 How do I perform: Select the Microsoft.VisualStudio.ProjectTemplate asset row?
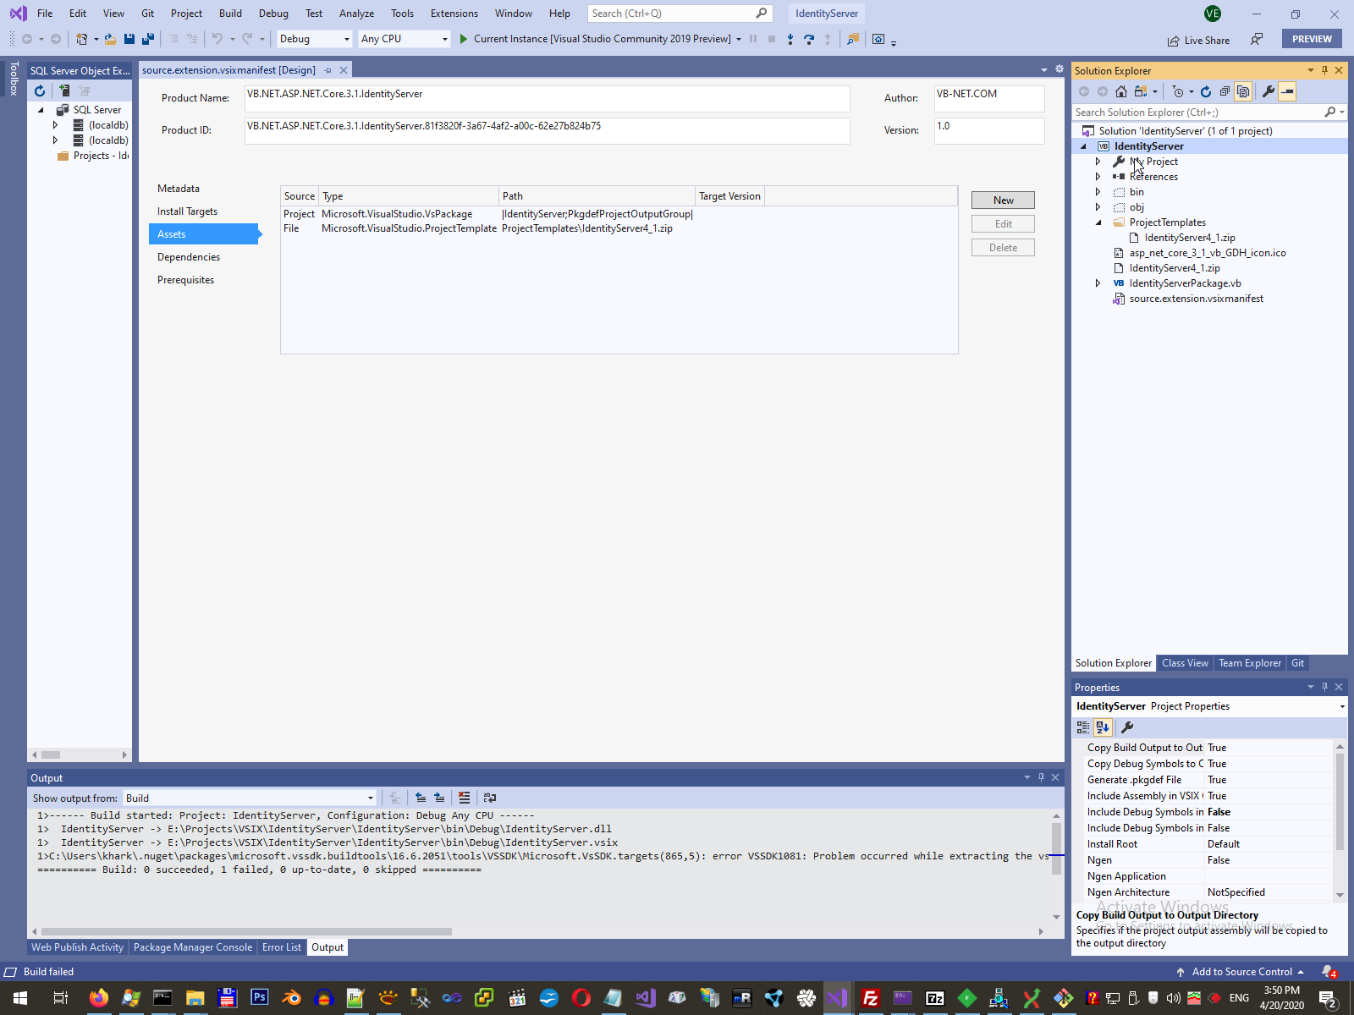[x=487, y=228]
